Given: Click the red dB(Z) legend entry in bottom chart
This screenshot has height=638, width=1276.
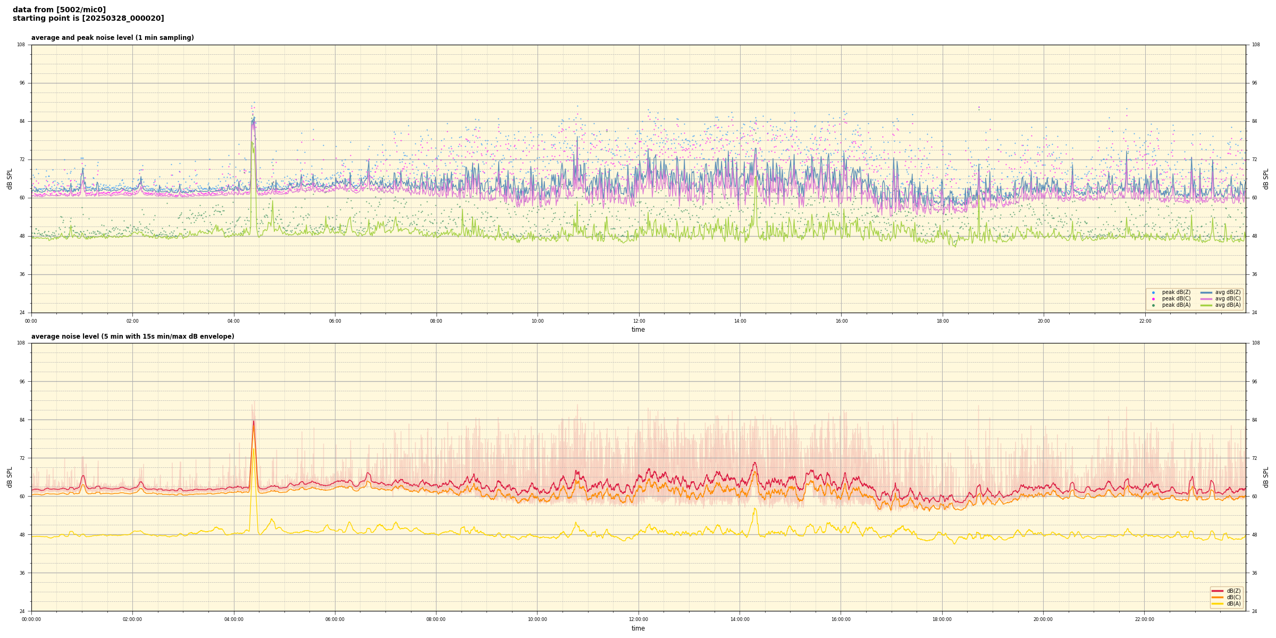Looking at the screenshot, I should [1233, 591].
